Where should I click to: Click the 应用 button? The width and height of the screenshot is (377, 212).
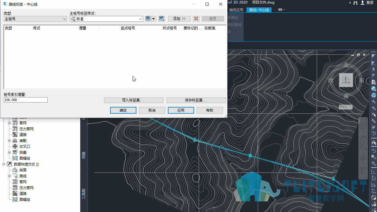click(181, 110)
